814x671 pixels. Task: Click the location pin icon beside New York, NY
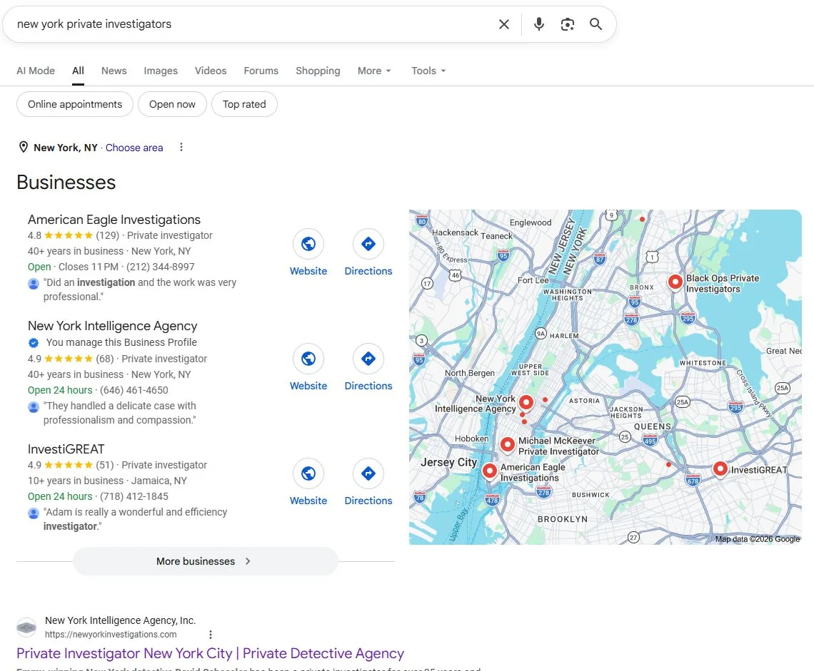(x=24, y=148)
